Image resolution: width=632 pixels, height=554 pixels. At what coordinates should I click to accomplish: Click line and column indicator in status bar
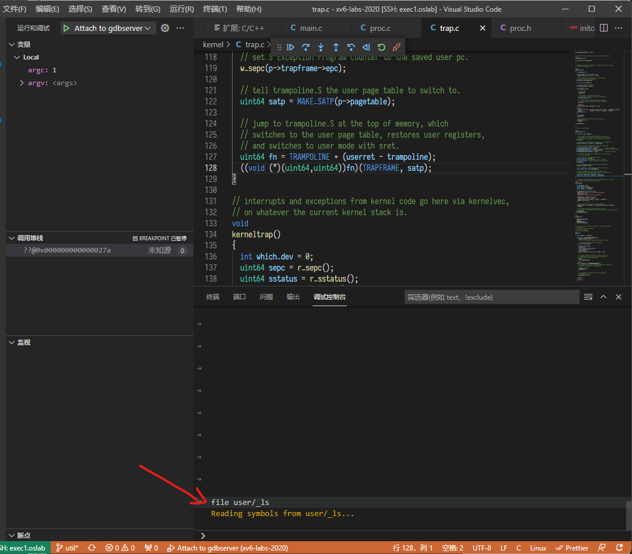click(412, 548)
